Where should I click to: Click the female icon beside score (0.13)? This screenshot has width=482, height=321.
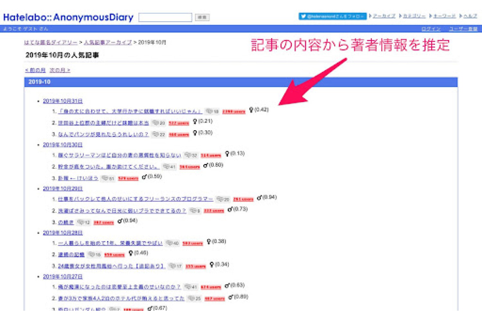(x=227, y=154)
